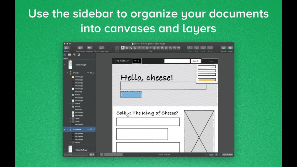
Task: Toggle visibility eye of Columns layer
Action: [x=88, y=130]
